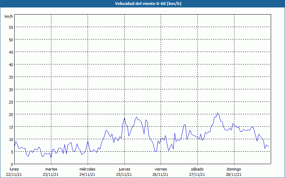
Task: Select the 45 value on the y-axis
Action: (11, 52)
